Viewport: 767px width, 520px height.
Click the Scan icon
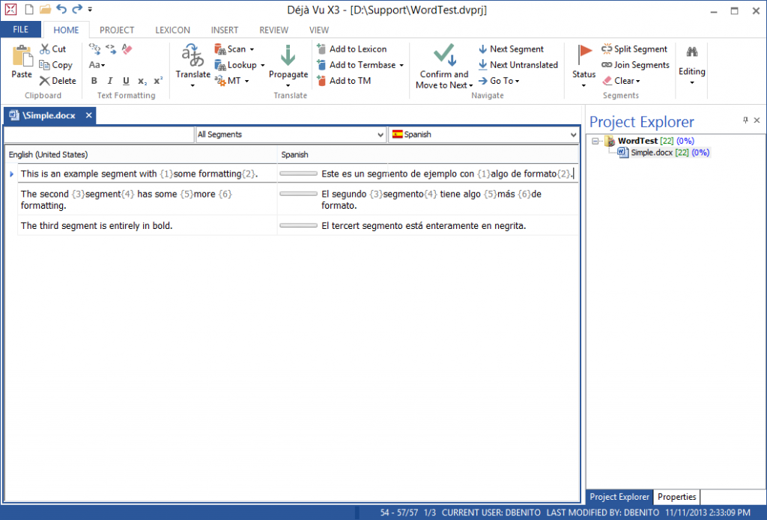click(x=220, y=49)
